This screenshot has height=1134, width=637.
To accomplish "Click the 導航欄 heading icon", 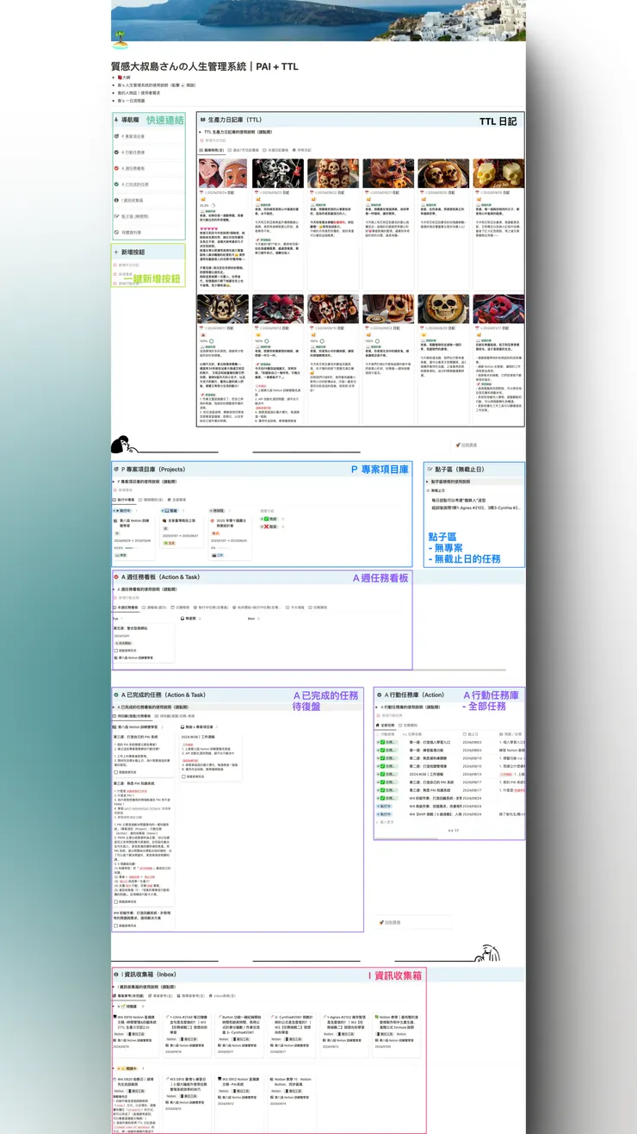I will point(117,121).
